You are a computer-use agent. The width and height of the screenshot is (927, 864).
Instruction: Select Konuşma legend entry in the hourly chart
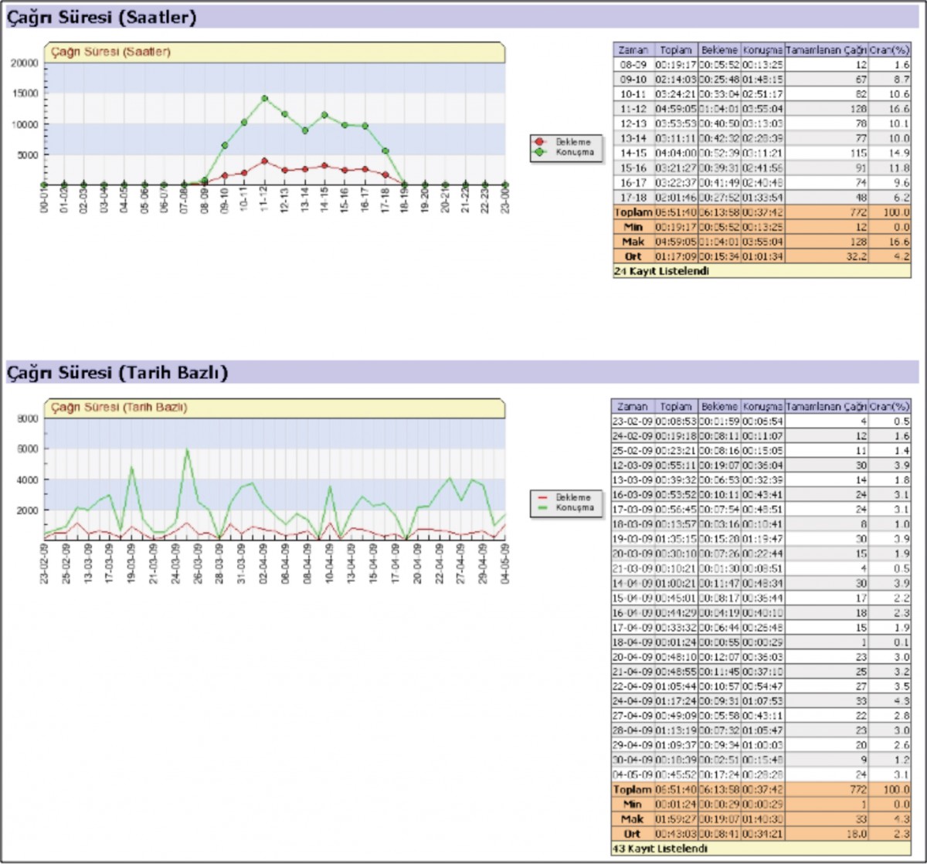565,152
